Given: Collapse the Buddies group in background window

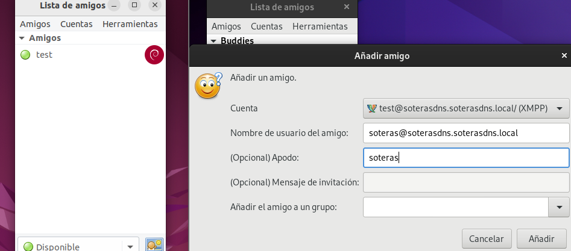Looking at the screenshot, I should tap(213, 41).
